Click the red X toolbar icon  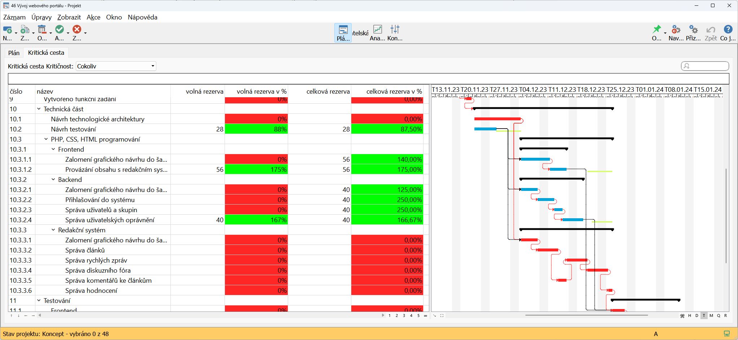coord(77,30)
